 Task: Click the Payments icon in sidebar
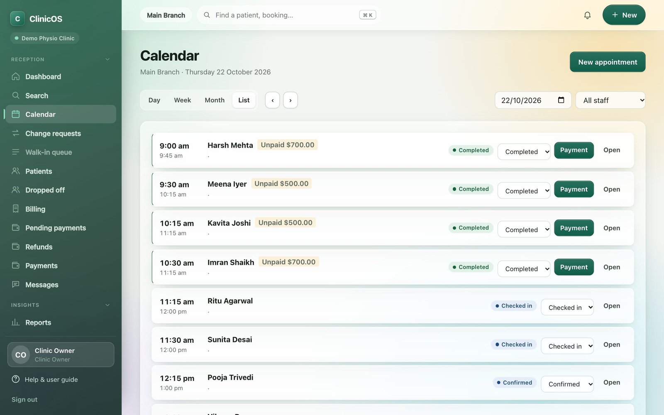point(16,265)
